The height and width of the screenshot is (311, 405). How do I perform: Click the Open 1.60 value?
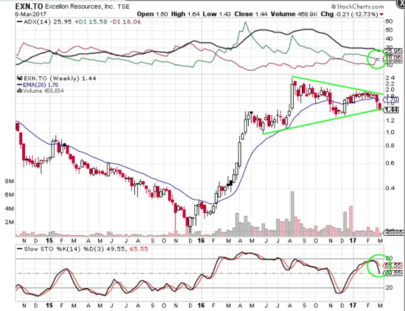(152, 14)
